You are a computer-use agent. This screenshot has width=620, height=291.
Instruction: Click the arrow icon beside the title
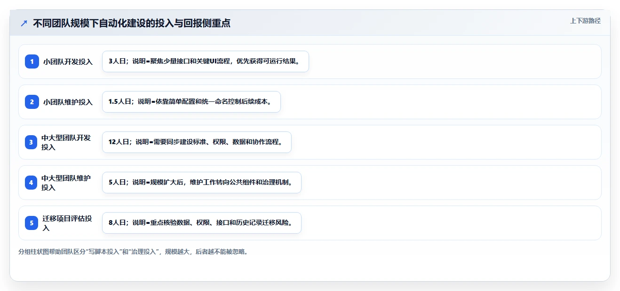(x=24, y=23)
